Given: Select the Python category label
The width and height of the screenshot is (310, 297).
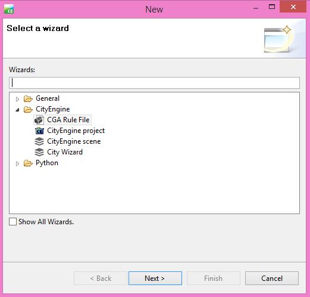Looking at the screenshot, I should coord(47,163).
